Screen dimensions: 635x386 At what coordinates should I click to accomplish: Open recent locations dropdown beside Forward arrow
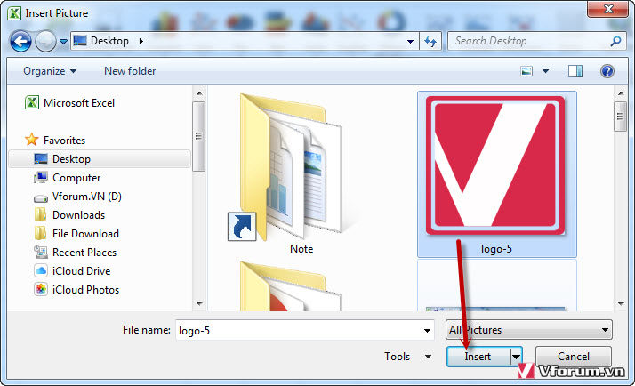tap(63, 41)
